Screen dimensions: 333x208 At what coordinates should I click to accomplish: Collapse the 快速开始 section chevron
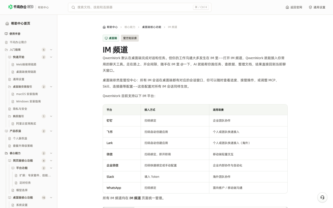coord(51,57)
